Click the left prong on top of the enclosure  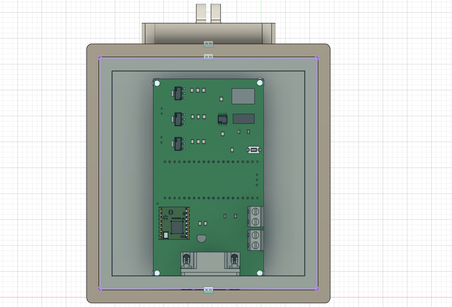click(x=202, y=13)
